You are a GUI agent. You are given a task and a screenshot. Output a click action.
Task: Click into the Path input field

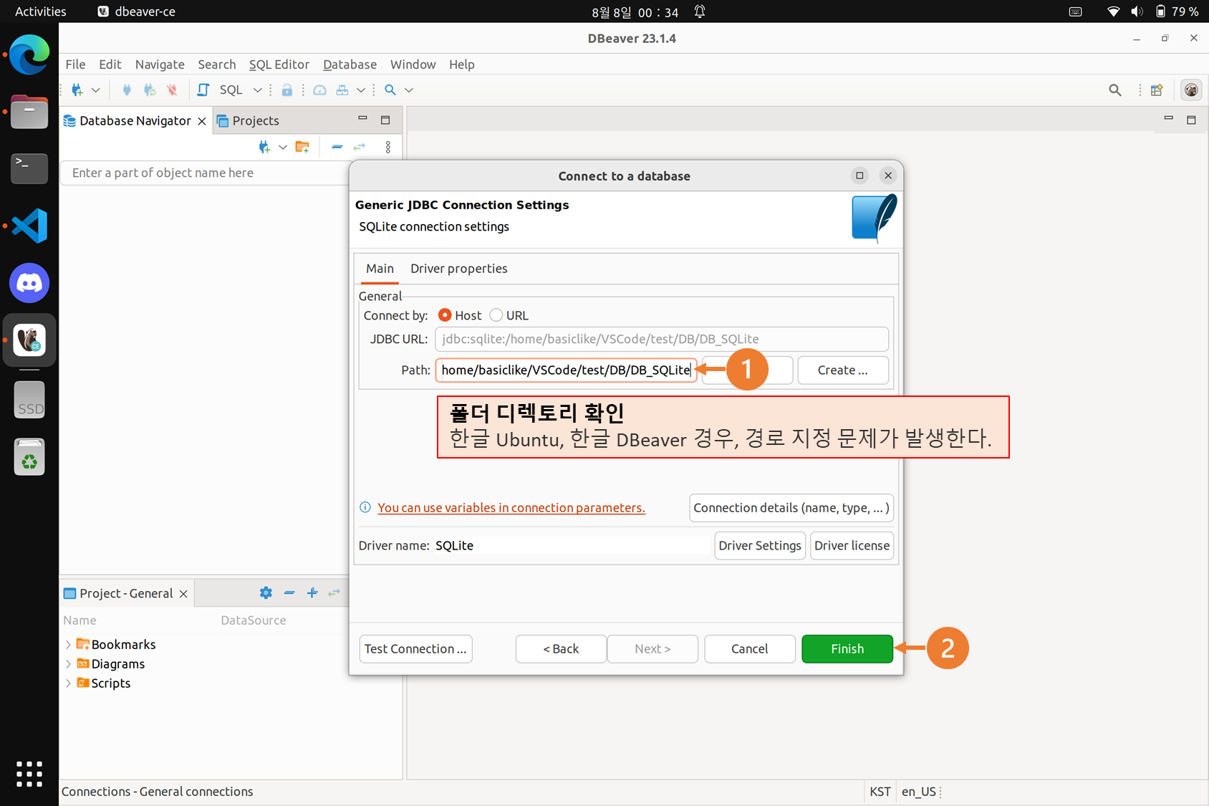566,370
